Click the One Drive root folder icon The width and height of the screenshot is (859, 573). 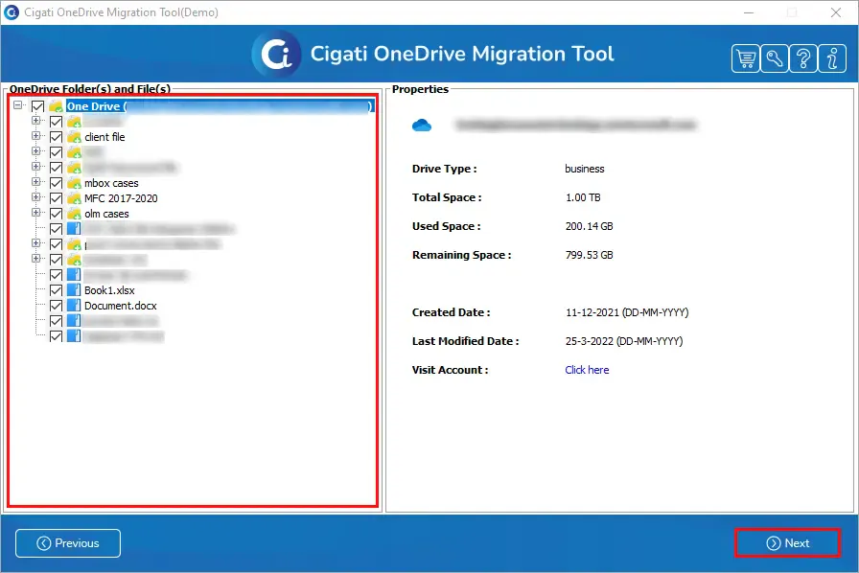pos(56,106)
